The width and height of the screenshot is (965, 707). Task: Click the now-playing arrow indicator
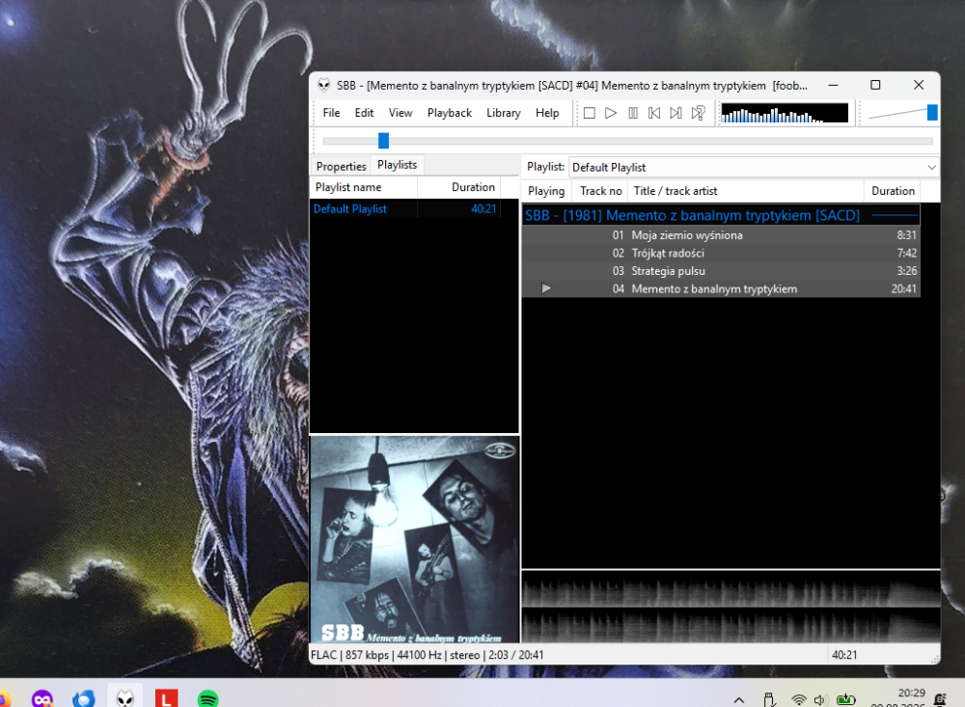(x=546, y=288)
